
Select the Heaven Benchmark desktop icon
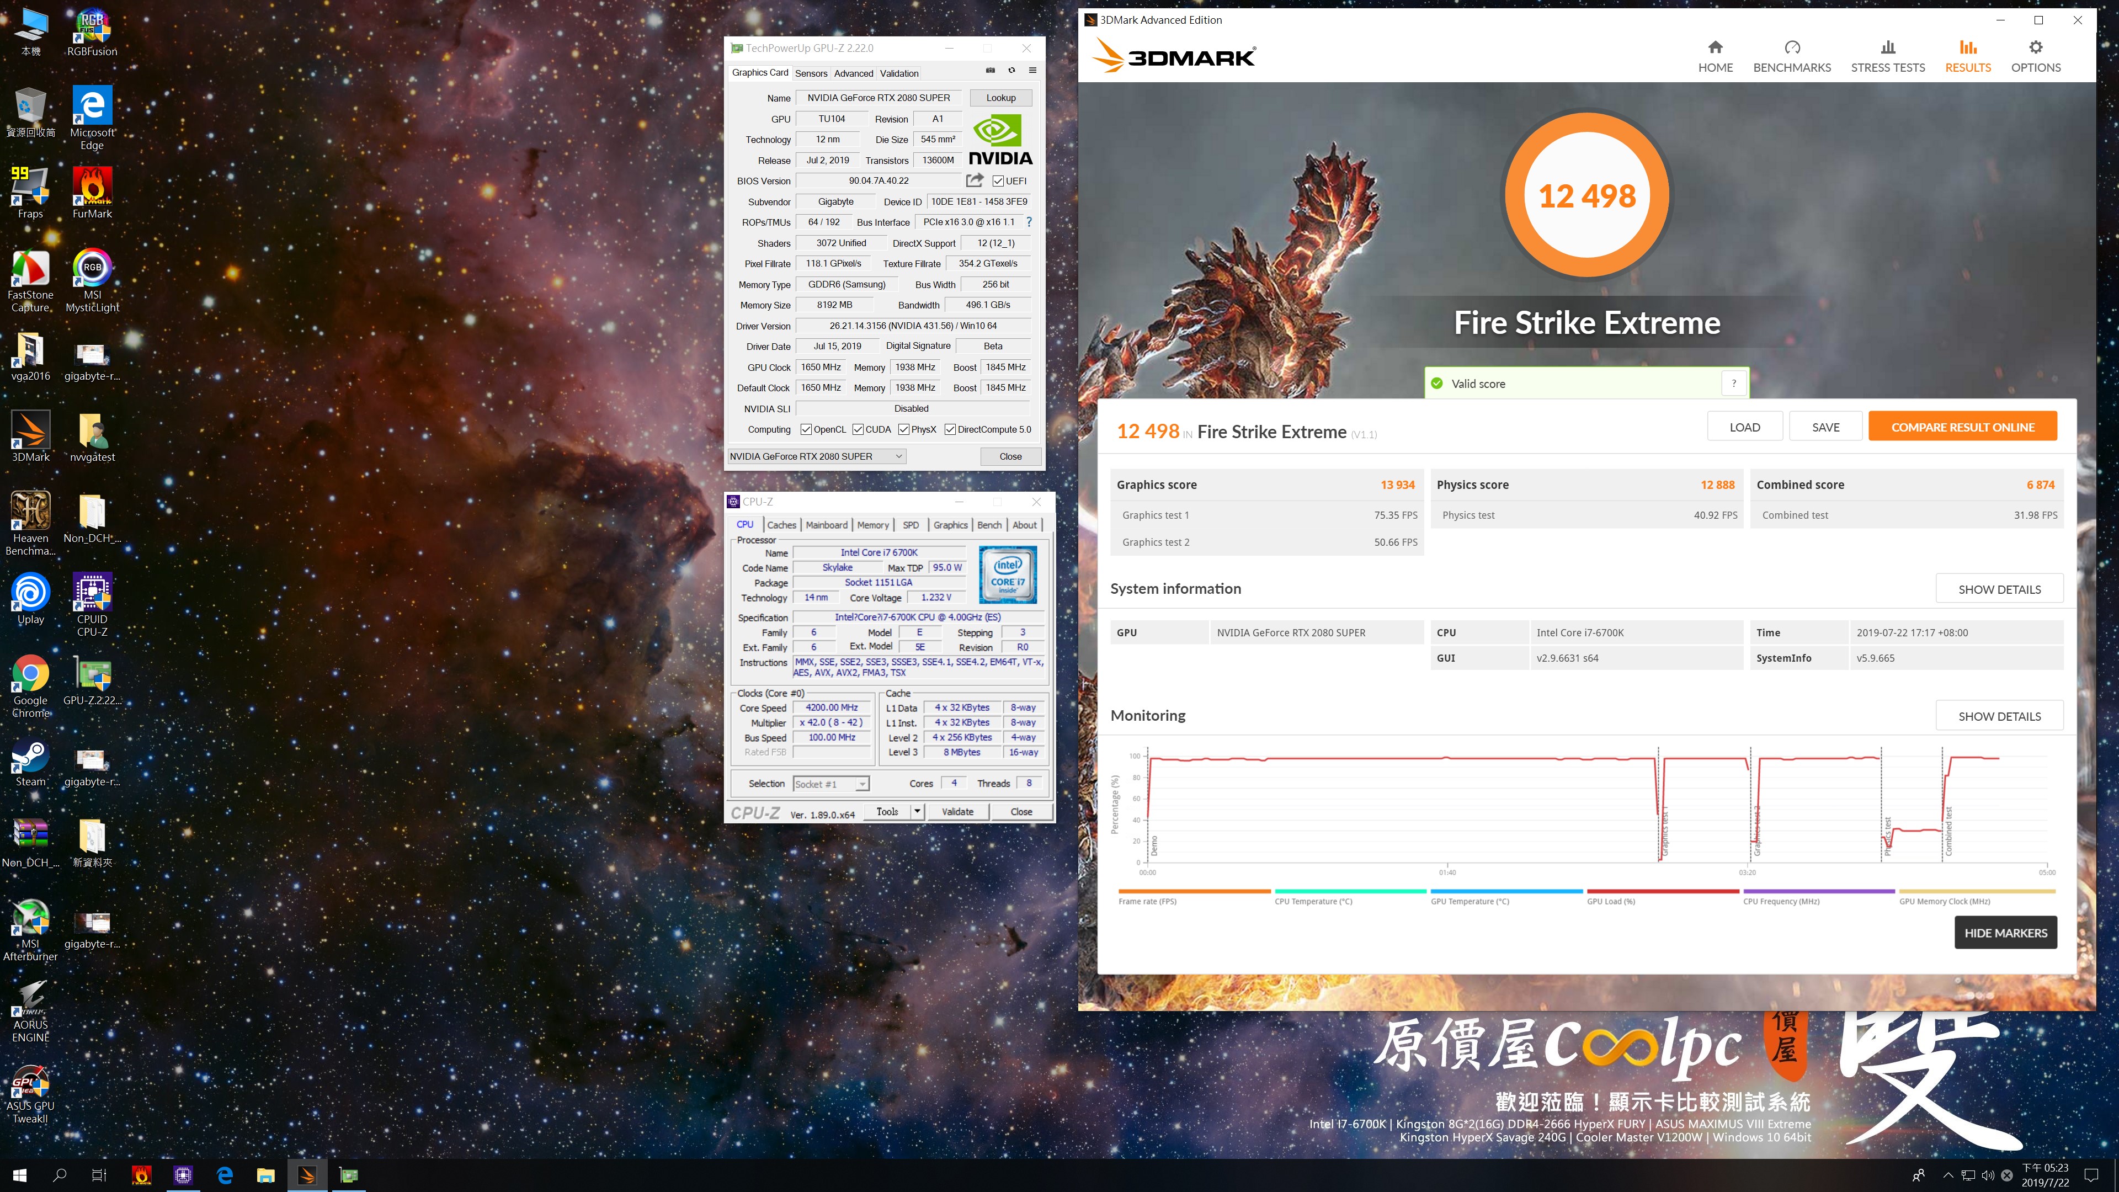[30, 523]
